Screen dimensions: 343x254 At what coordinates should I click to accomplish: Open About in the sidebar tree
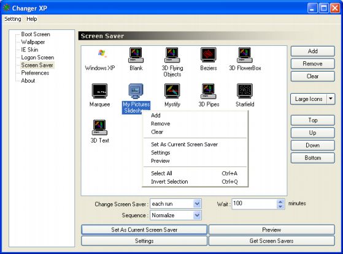[28, 81]
